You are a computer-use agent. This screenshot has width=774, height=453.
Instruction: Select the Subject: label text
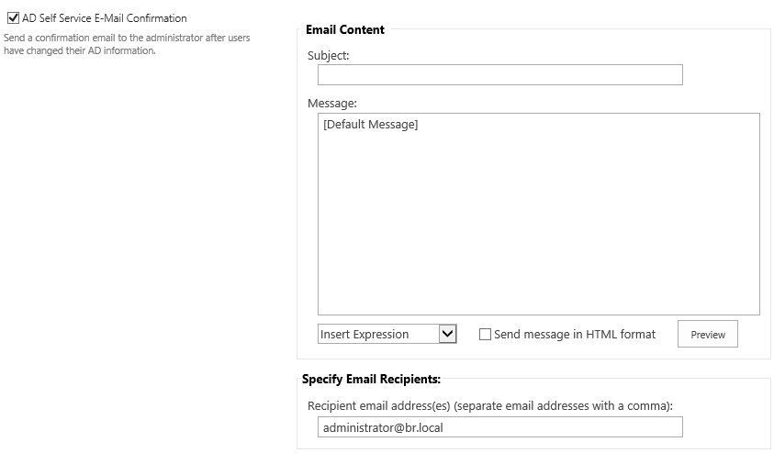click(329, 56)
